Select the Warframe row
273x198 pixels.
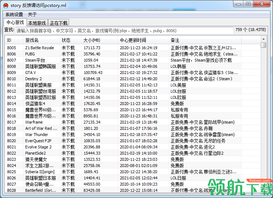pos(133,122)
